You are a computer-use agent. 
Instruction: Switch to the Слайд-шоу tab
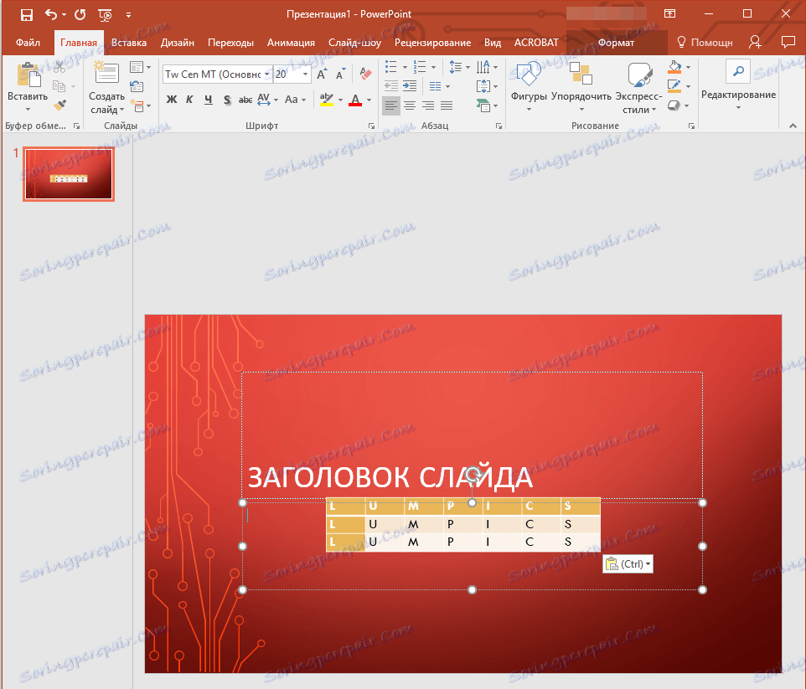tap(354, 43)
